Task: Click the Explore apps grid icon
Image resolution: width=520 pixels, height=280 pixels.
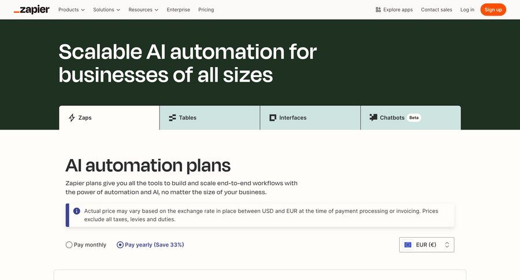Action: (x=378, y=10)
